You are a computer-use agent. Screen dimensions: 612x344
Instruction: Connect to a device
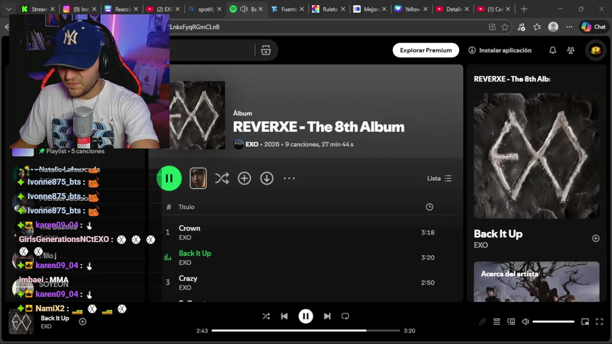pos(511,322)
